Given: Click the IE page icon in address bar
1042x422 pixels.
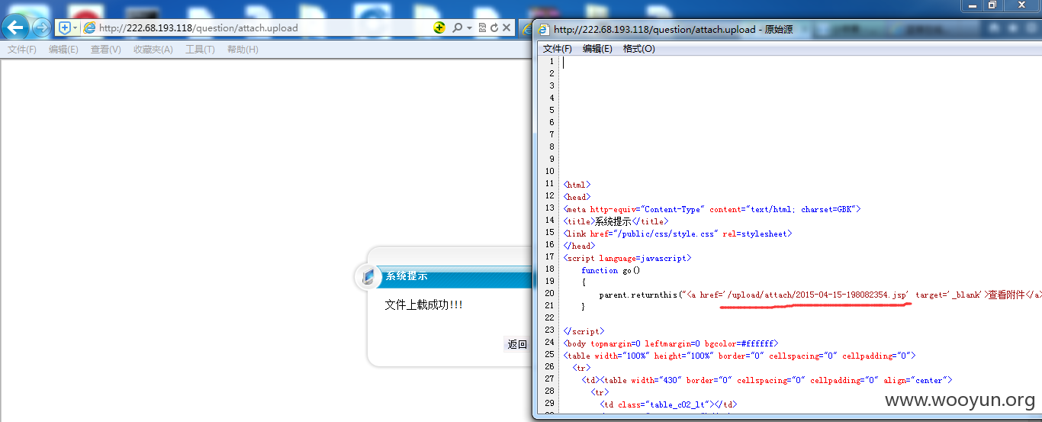Looking at the screenshot, I should pos(89,27).
